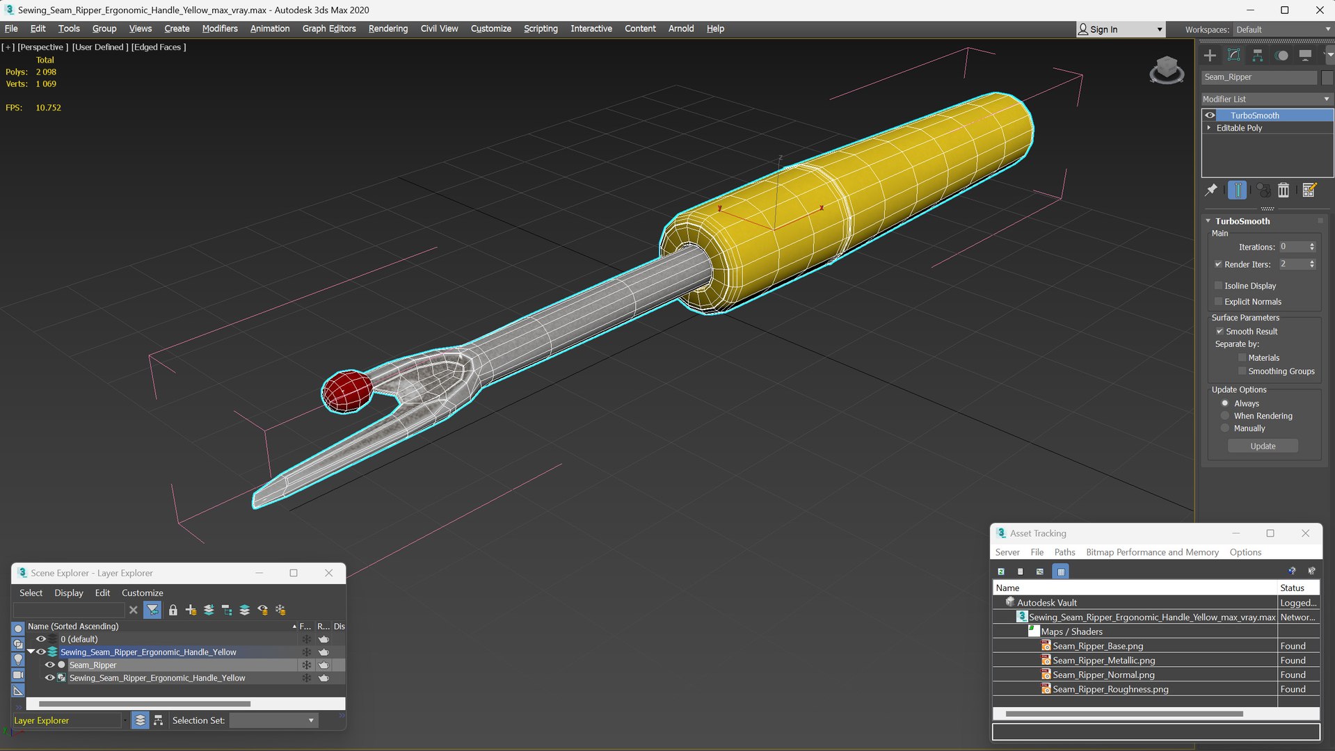Viewport: 1335px width, 751px height.
Task: Open the Create command panel tab
Action: [1210, 55]
